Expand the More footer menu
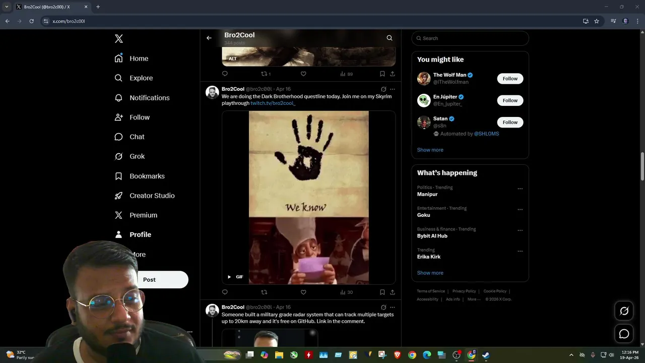645x363 pixels. [x=474, y=299]
